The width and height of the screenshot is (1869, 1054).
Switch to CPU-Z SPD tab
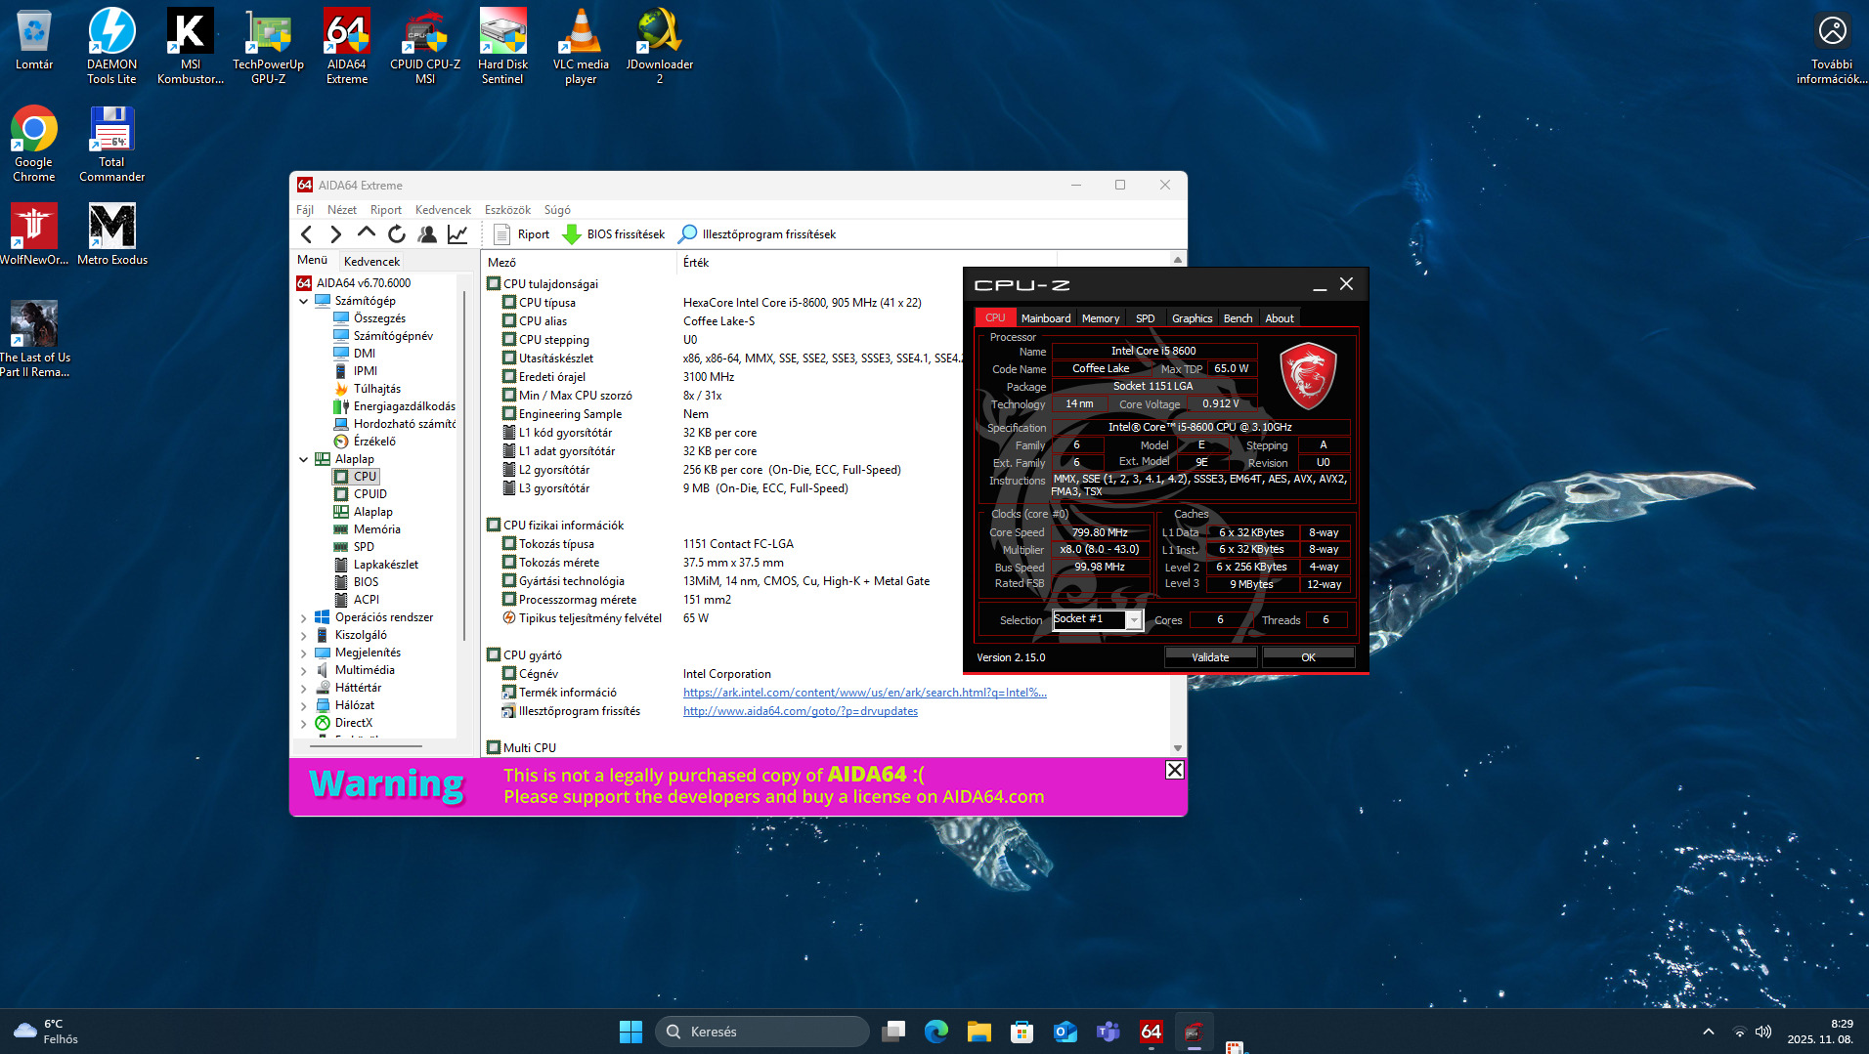(1146, 318)
